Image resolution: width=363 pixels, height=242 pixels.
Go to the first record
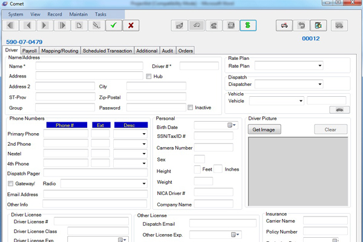coord(10,25)
